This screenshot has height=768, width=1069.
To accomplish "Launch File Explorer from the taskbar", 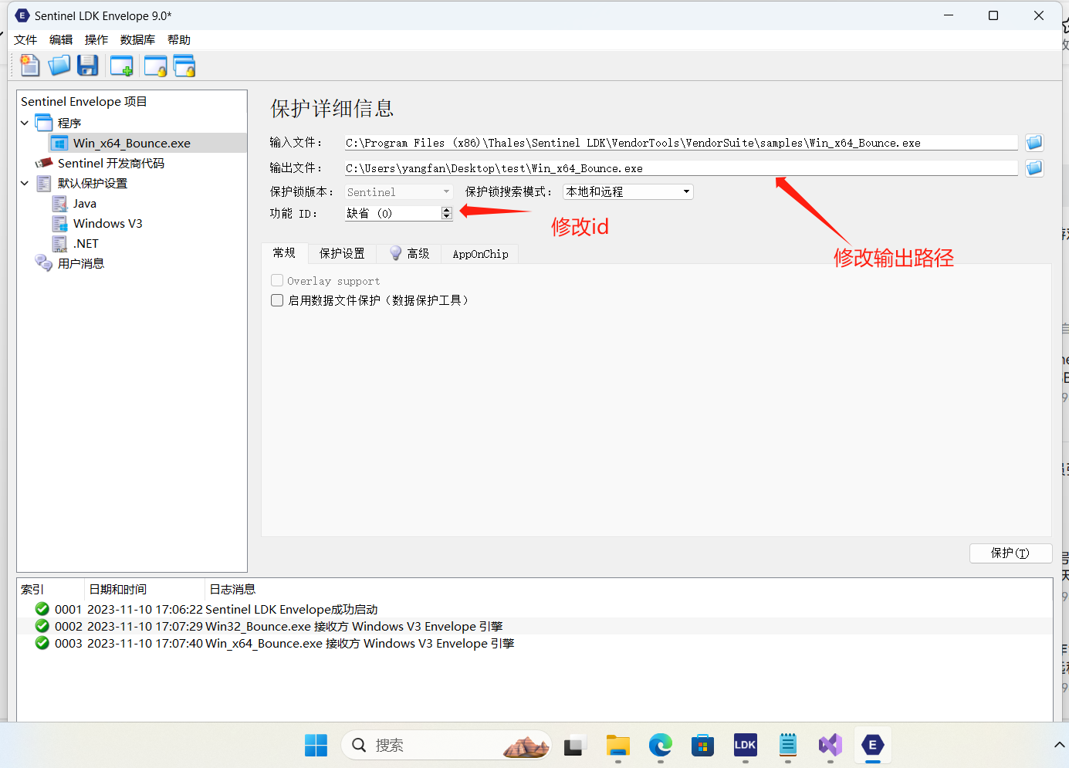I will (x=617, y=746).
